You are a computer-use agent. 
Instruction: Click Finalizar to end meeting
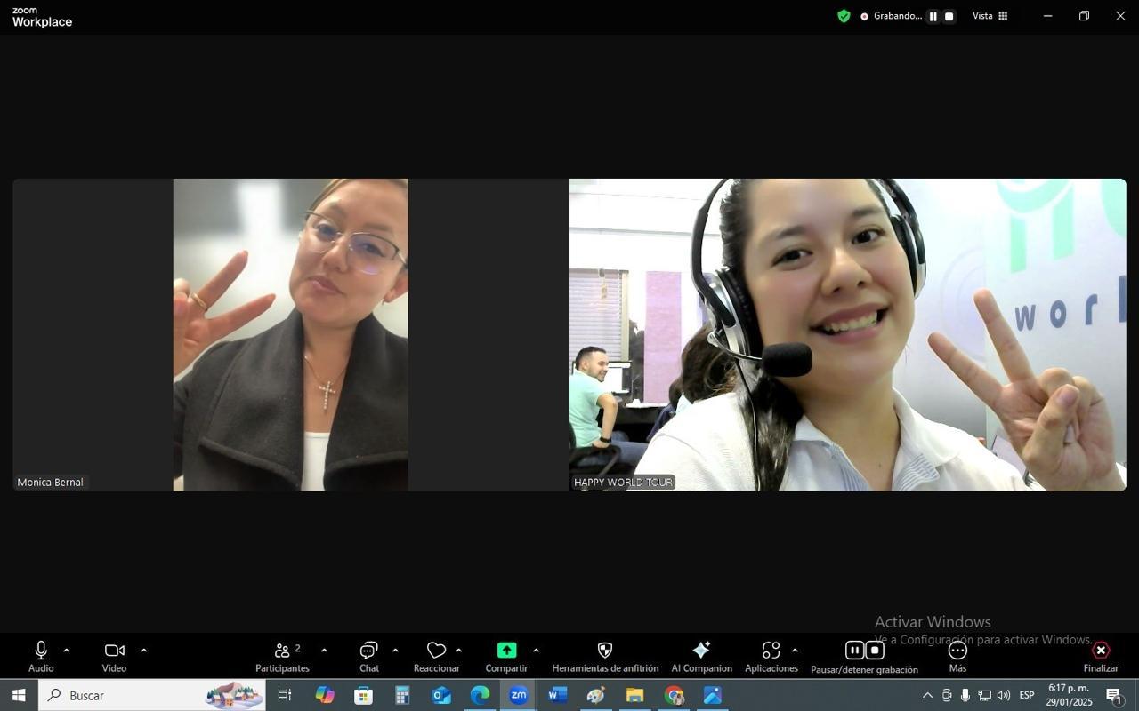pos(1101,657)
